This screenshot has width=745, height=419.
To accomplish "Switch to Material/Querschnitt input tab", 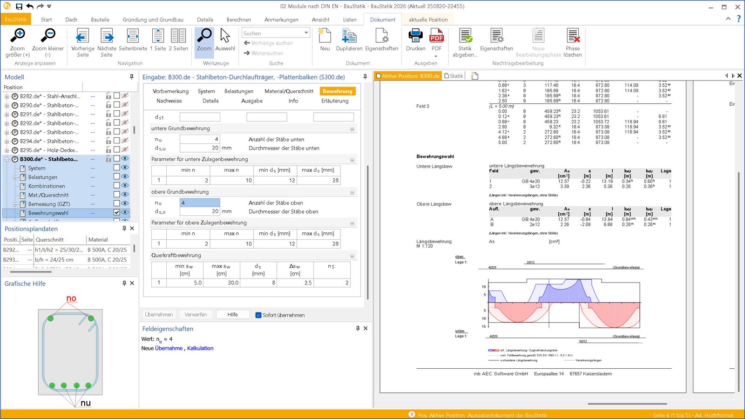I will pyautogui.click(x=289, y=91).
